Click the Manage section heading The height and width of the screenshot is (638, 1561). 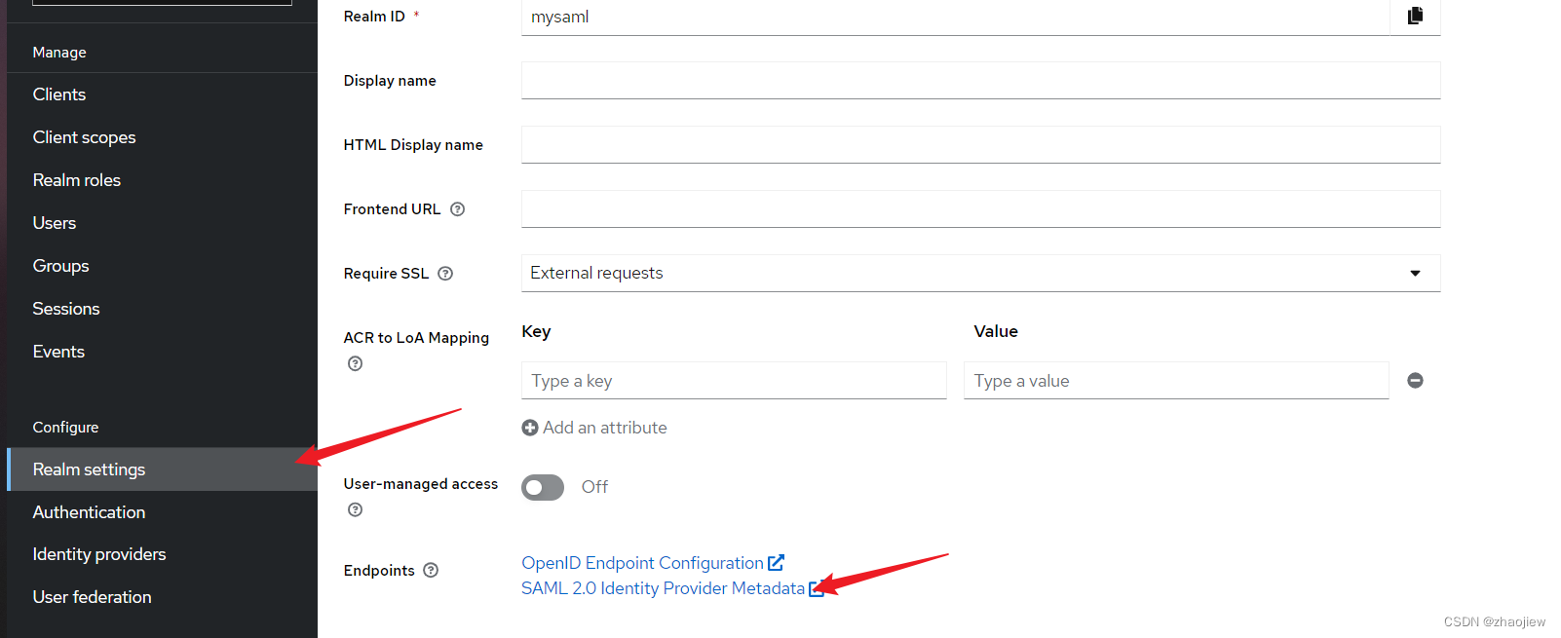click(x=59, y=53)
